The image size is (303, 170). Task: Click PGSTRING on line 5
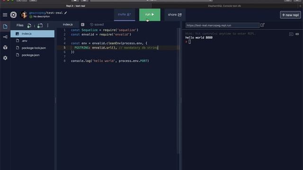click(81, 48)
